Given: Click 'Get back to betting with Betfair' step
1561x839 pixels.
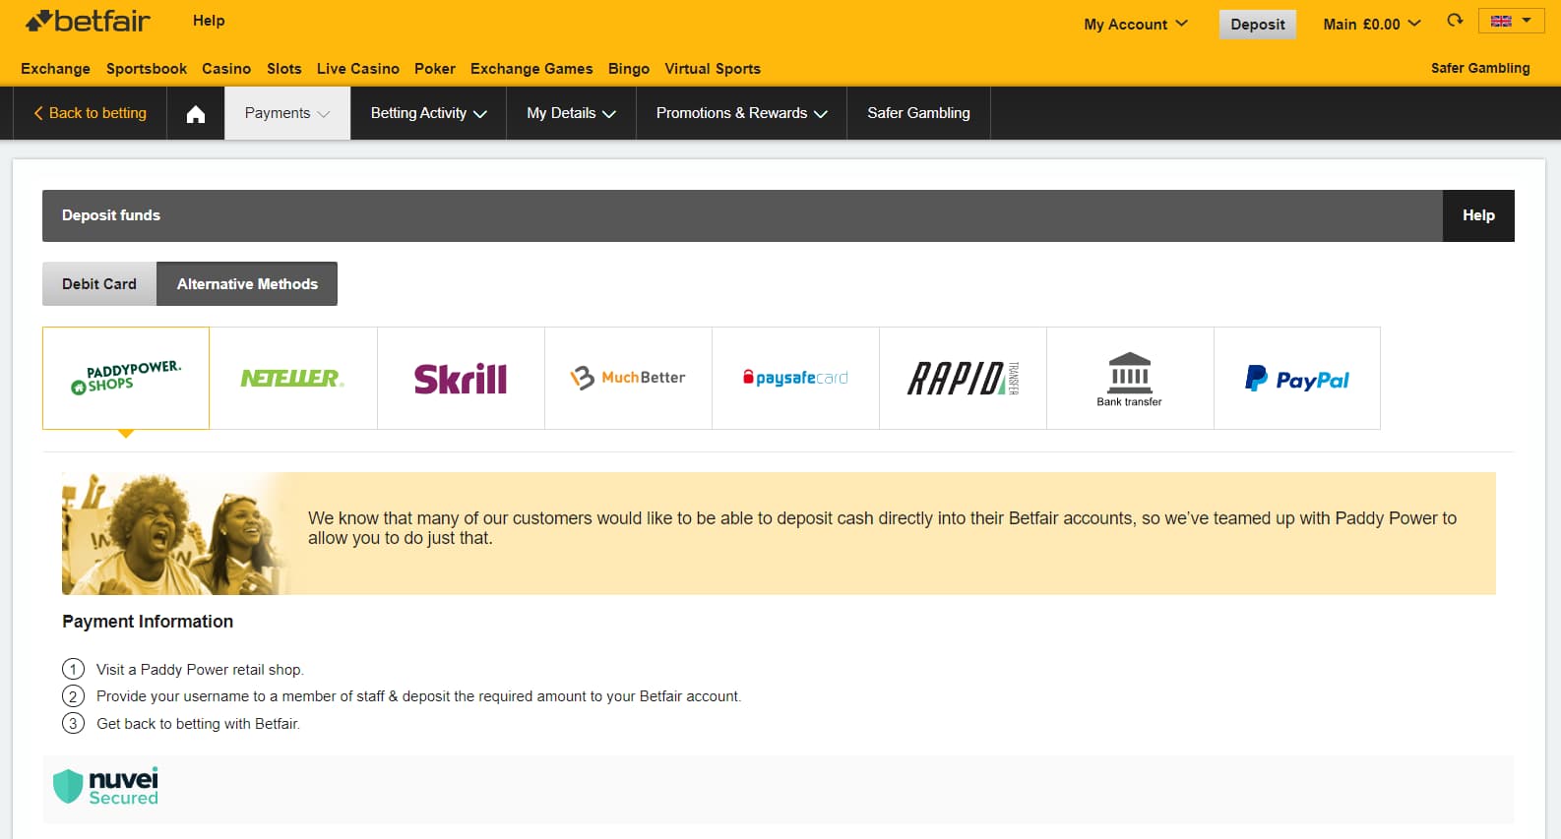Looking at the screenshot, I should [198, 724].
